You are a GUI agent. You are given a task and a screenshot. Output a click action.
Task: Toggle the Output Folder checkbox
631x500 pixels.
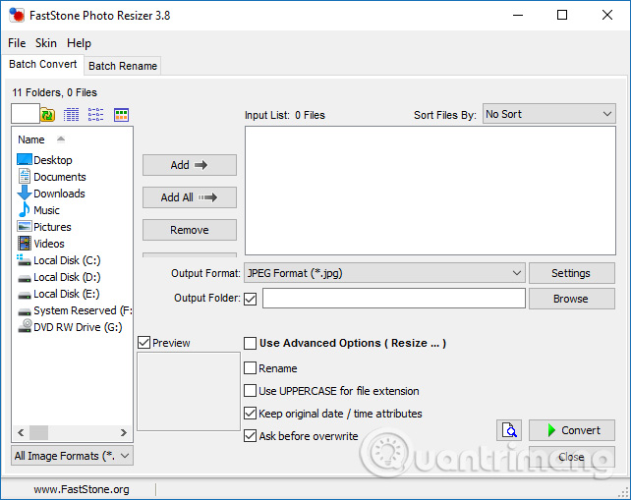251,299
